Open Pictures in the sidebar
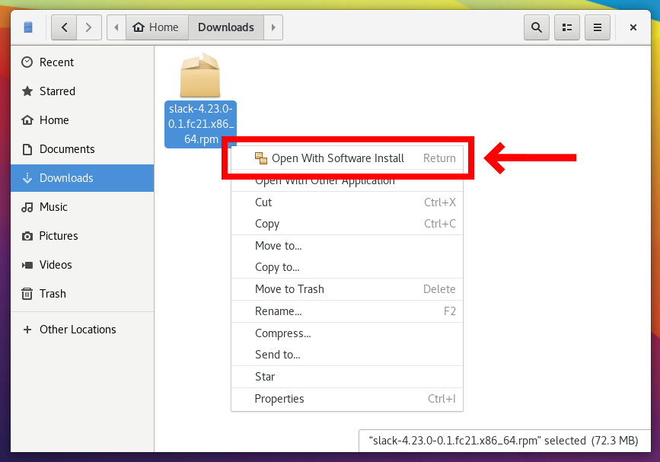Screen dimensions: 660x462 point(82,236)
